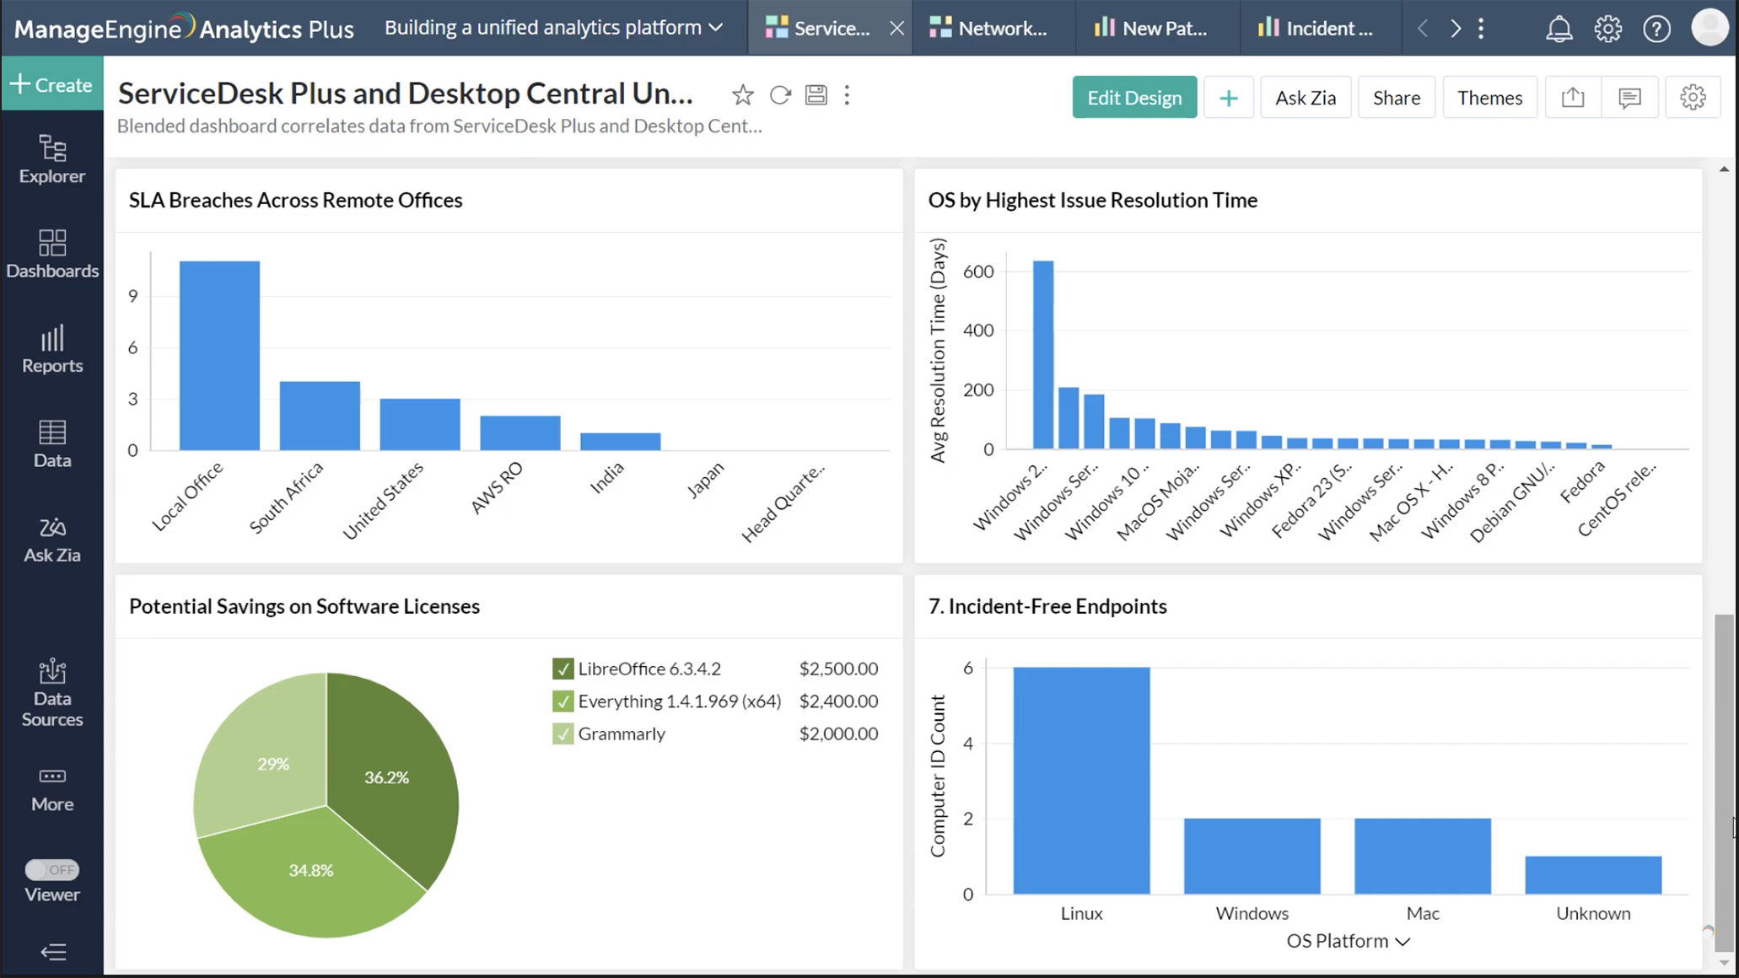
Task: Expand the workspace name dropdown
Action: point(716,28)
